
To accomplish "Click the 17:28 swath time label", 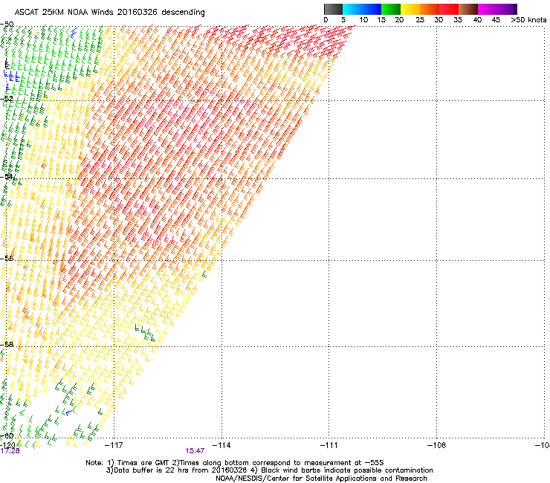I will click(10, 451).
